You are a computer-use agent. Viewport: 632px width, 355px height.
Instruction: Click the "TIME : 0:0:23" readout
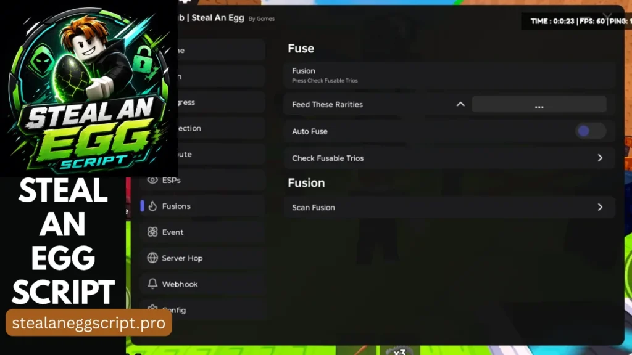coord(552,22)
